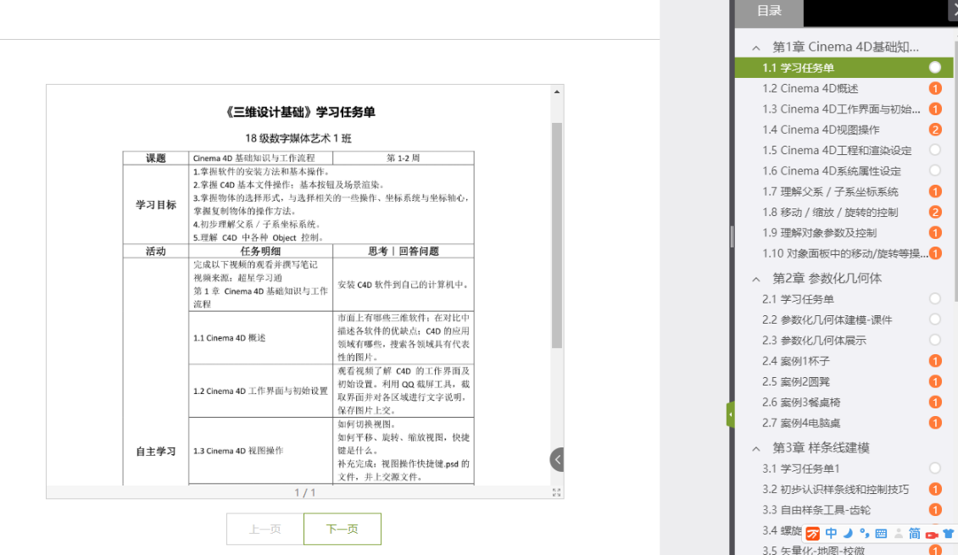Image resolution: width=958 pixels, height=555 pixels.
Task: Open the Sogou input method logo
Action: (812, 534)
